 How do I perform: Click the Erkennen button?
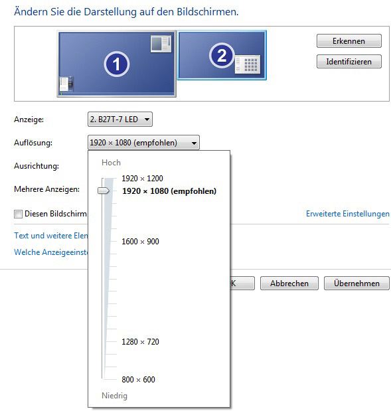pos(349,41)
